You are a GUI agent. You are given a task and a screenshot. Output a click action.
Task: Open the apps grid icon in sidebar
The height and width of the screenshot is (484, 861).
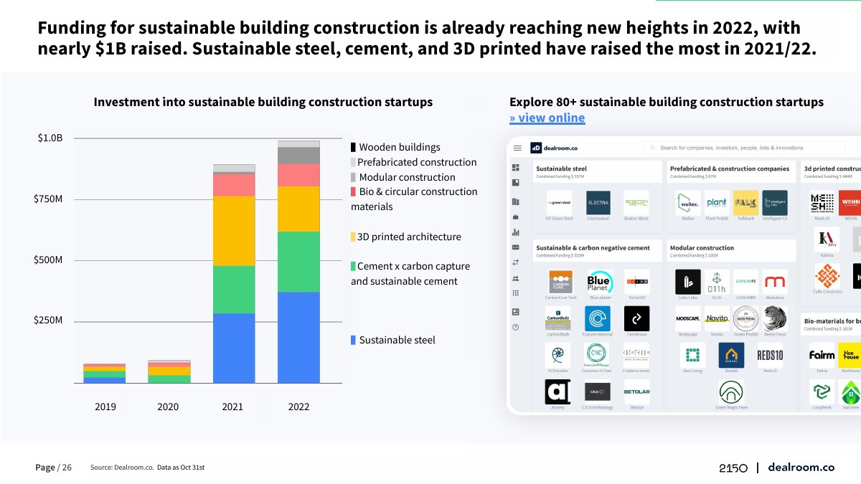[516, 293]
